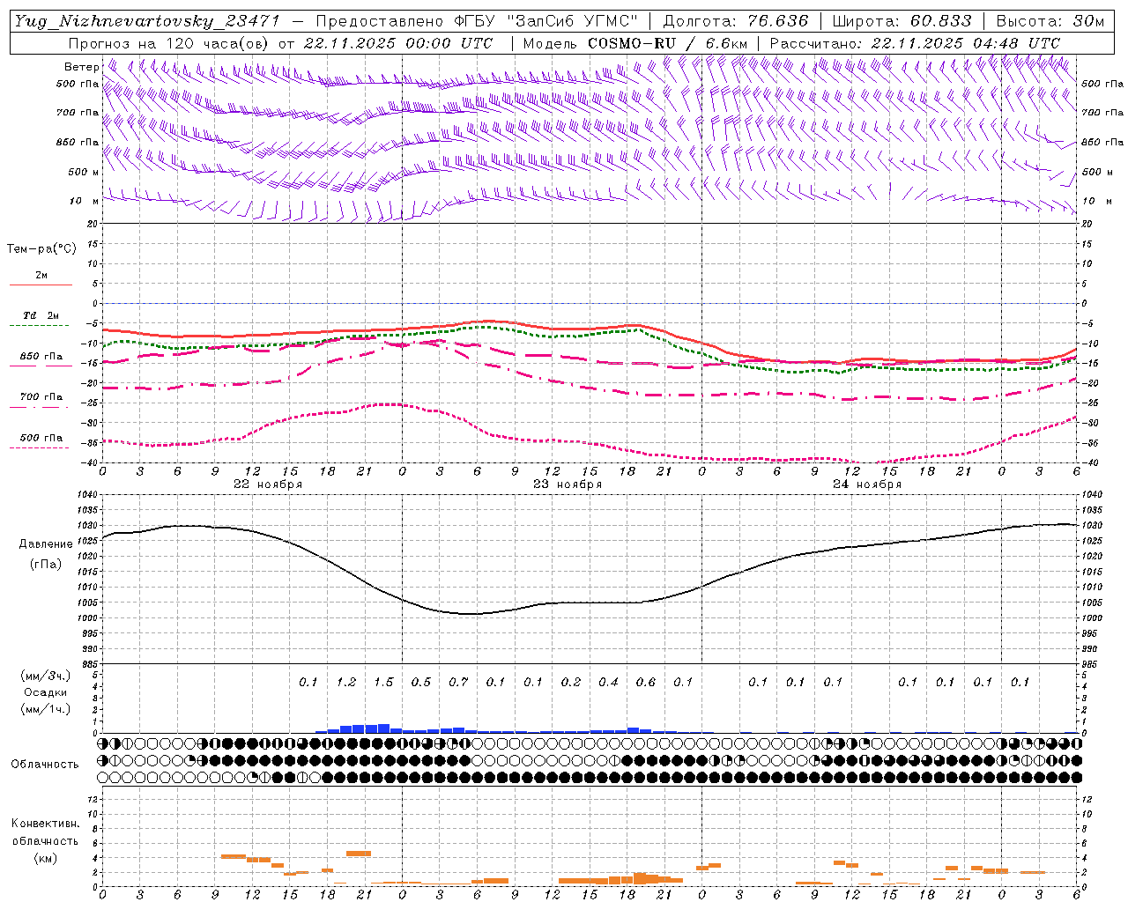Click the 700 гПа temperature legend entry
Image resolution: width=1128 pixels, height=902 pixels.
41,397
